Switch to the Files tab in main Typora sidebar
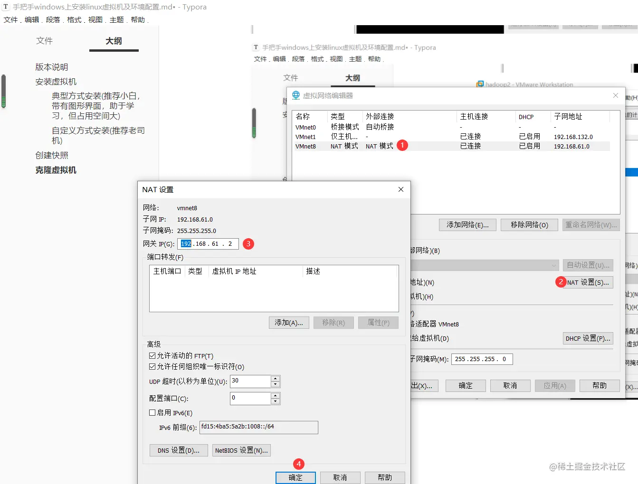The height and width of the screenshot is (484, 638). pos(44,41)
